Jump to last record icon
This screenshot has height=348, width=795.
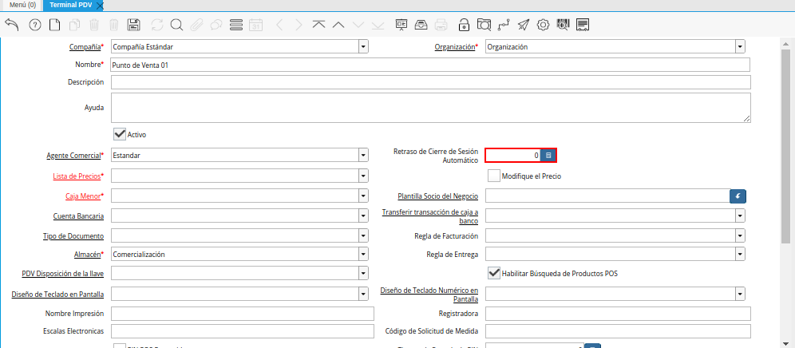(378, 25)
